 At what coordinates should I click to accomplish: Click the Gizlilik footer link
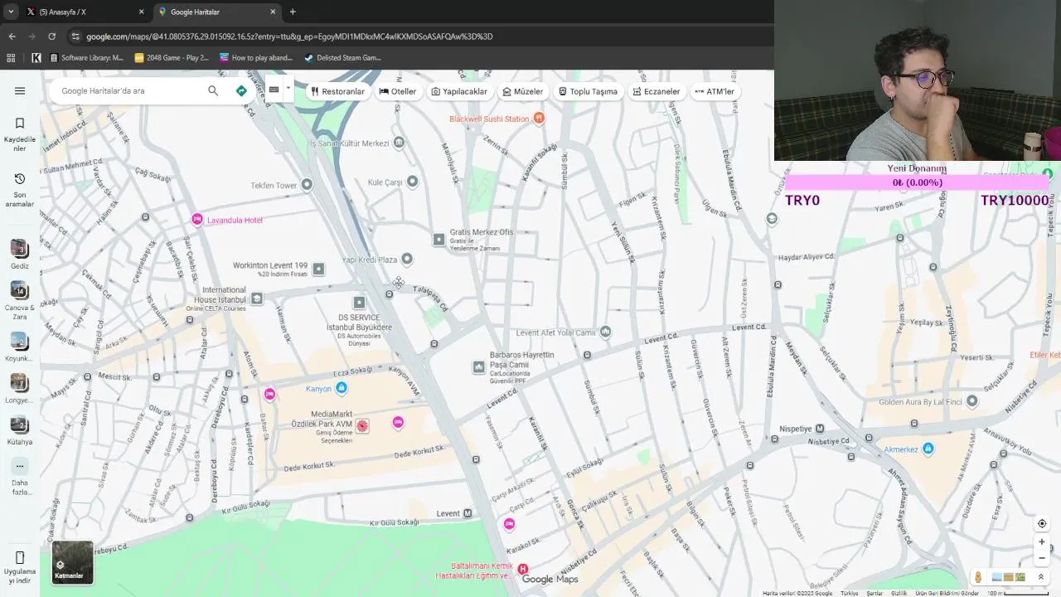click(x=899, y=594)
